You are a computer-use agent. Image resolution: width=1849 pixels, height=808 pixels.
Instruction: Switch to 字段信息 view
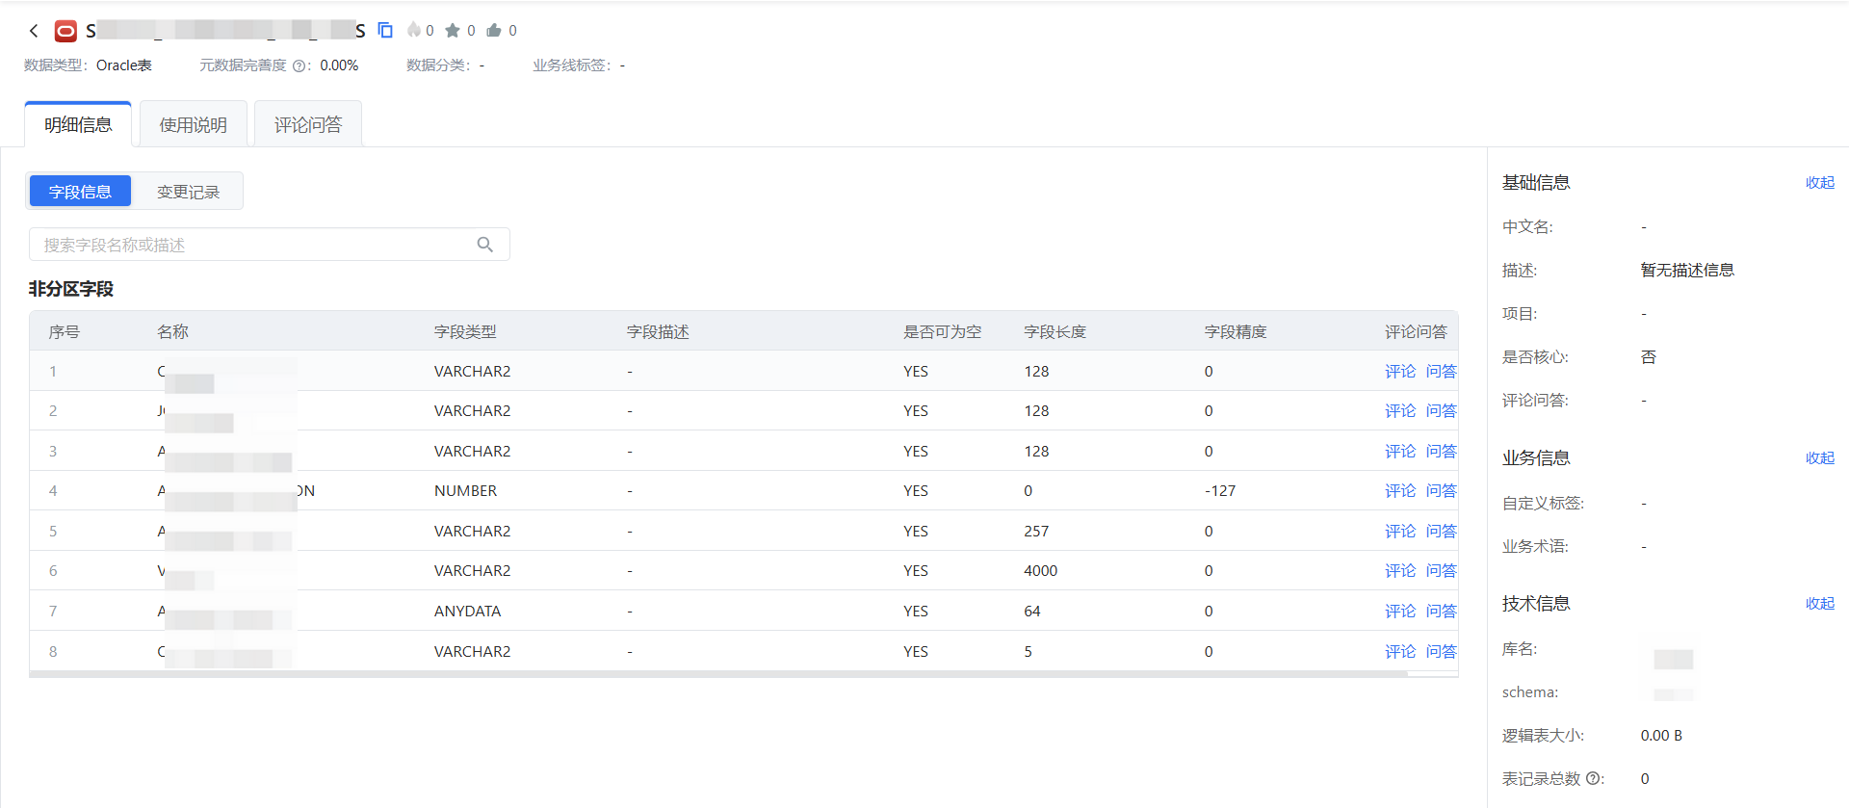point(80,192)
